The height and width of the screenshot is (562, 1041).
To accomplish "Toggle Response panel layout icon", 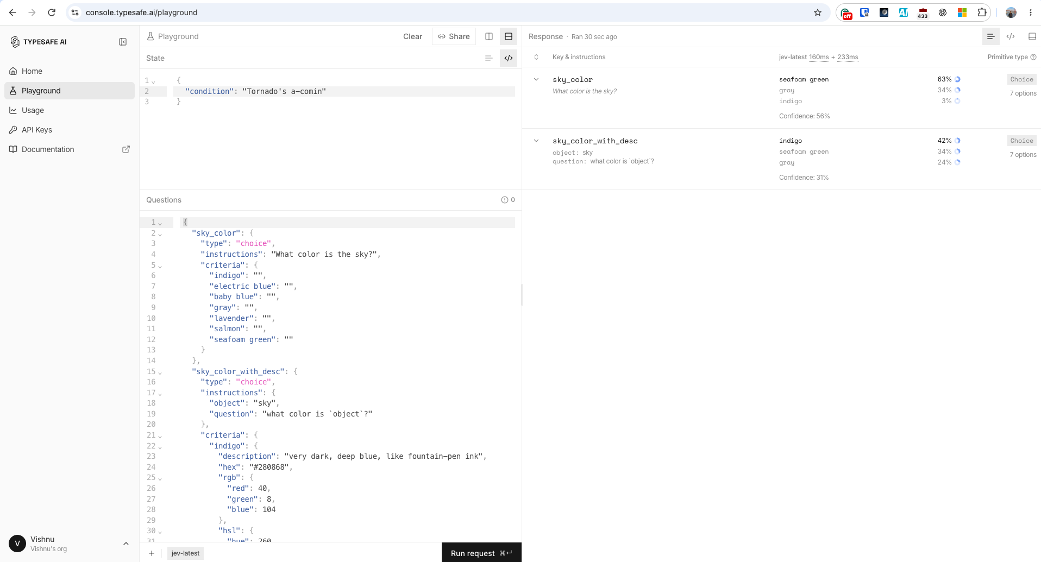I will point(1032,36).
